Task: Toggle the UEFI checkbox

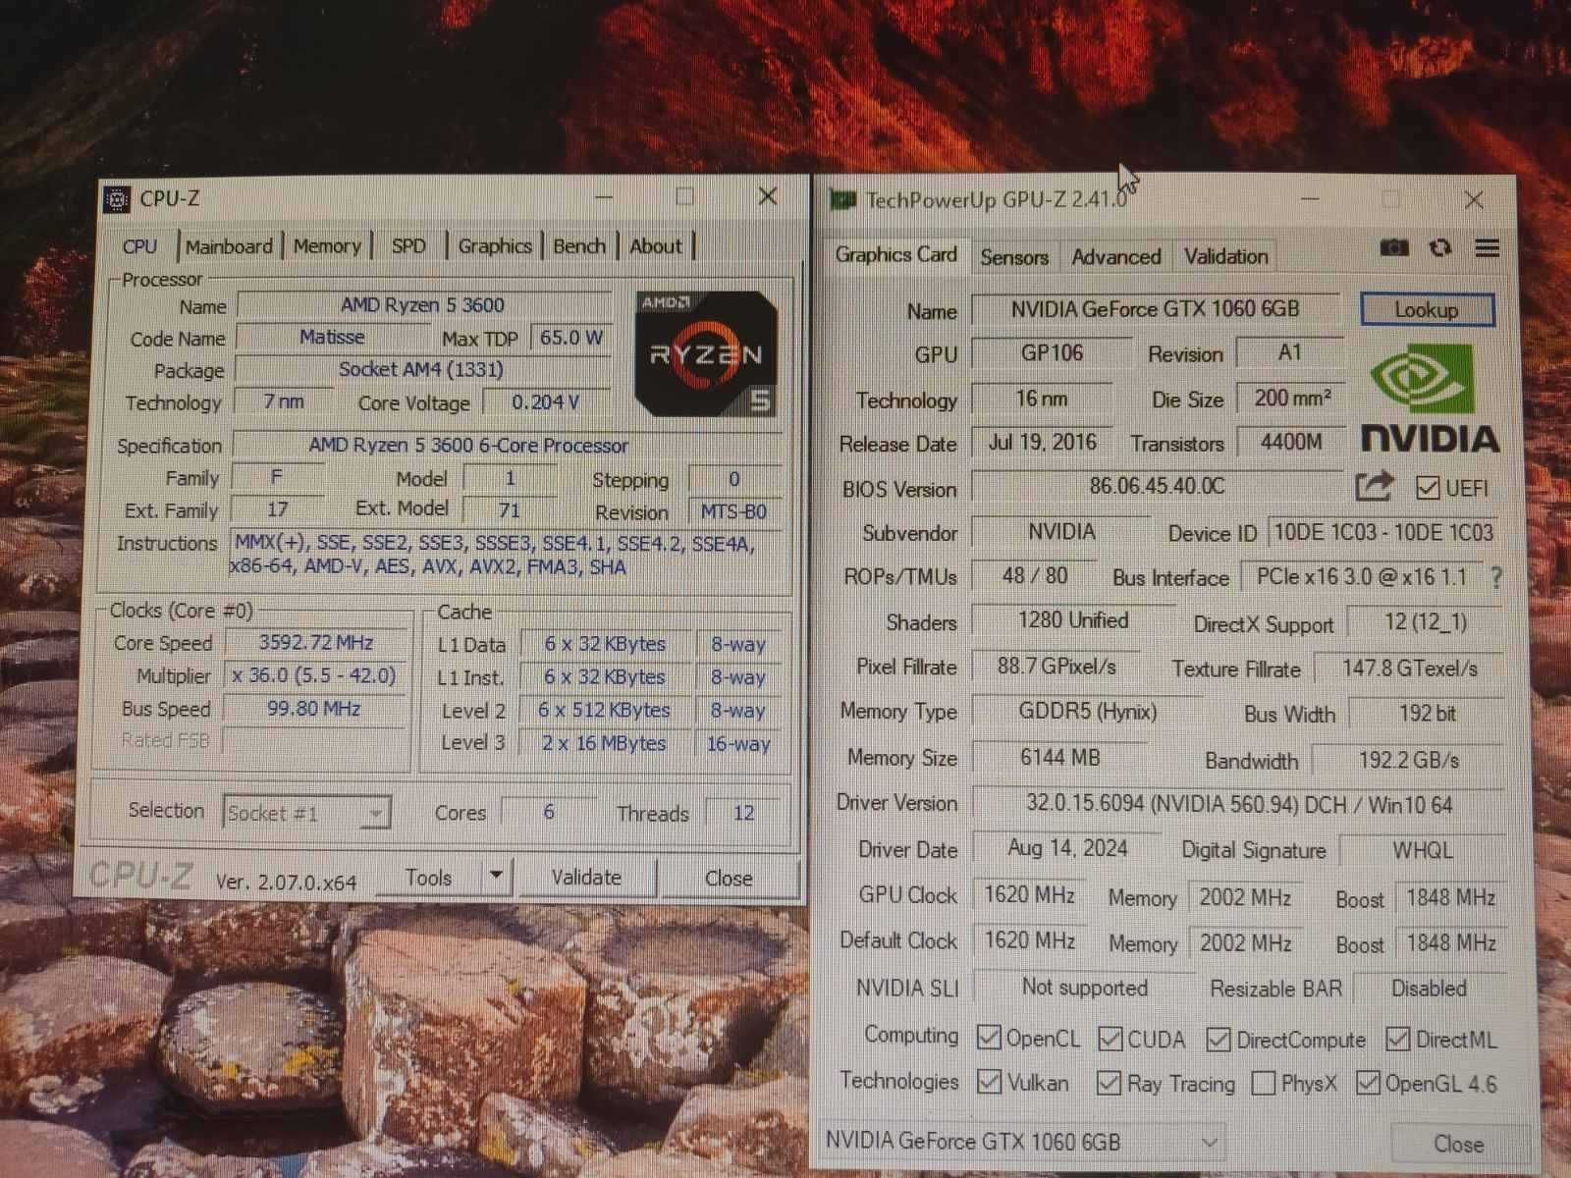Action: tap(1428, 488)
